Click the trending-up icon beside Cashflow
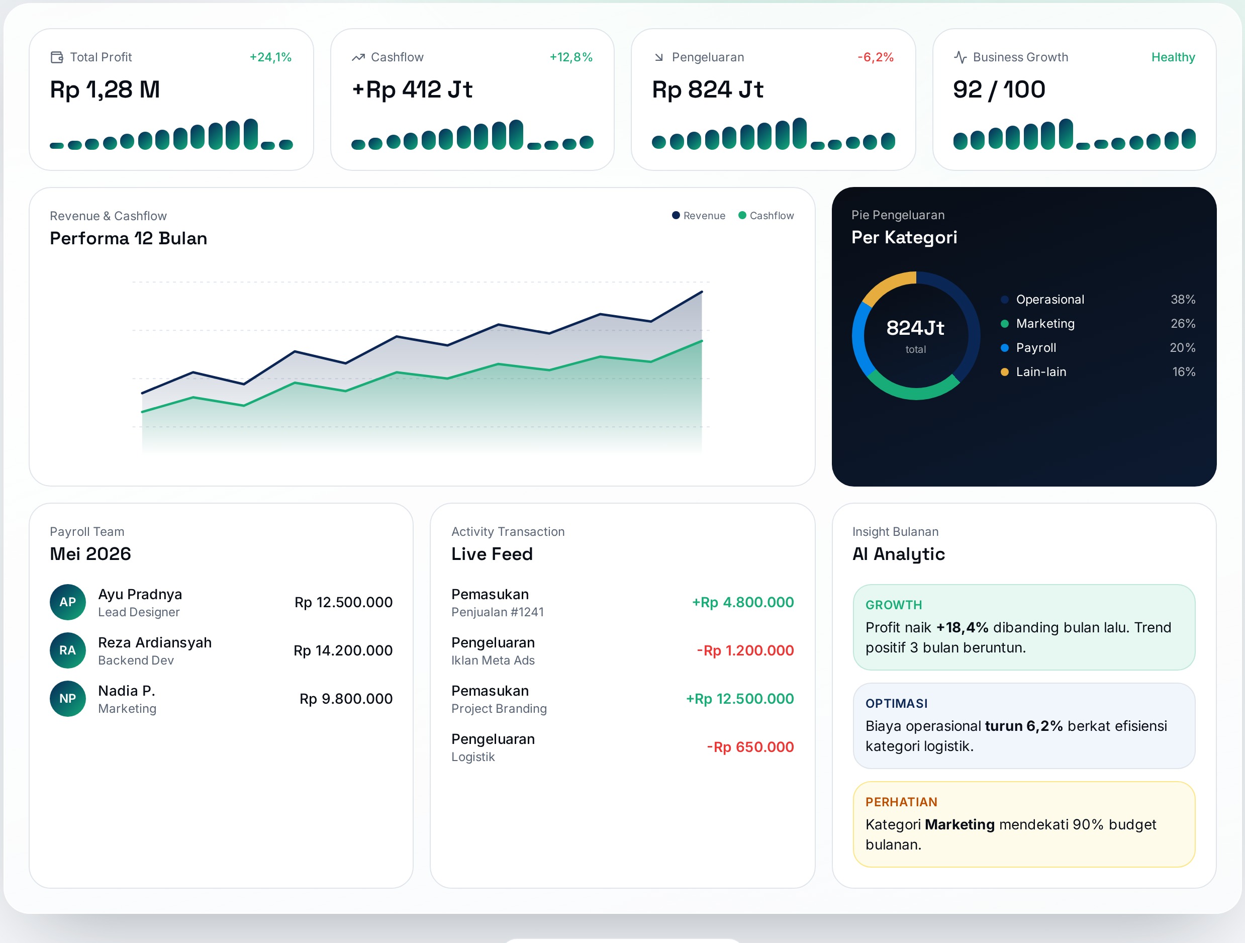The width and height of the screenshot is (1245, 943). point(358,57)
